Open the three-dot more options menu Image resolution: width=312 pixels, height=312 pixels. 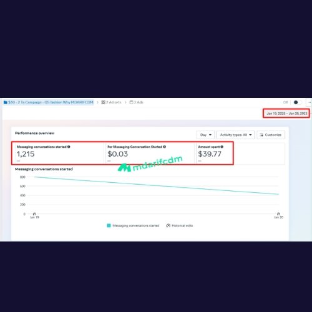[310, 102]
